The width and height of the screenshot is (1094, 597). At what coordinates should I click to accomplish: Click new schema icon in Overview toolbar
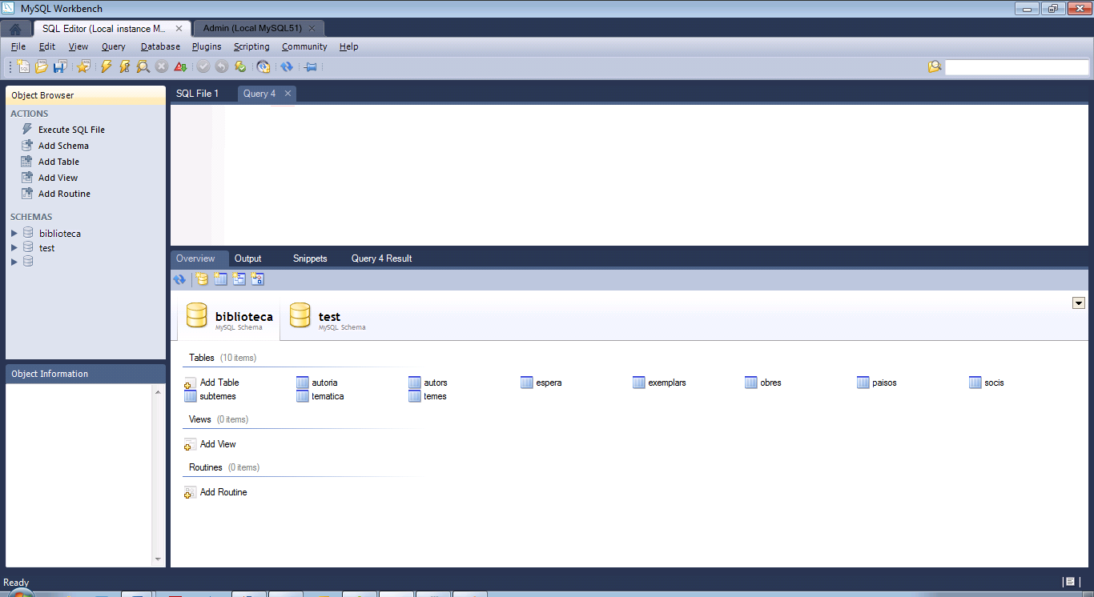pyautogui.click(x=202, y=279)
